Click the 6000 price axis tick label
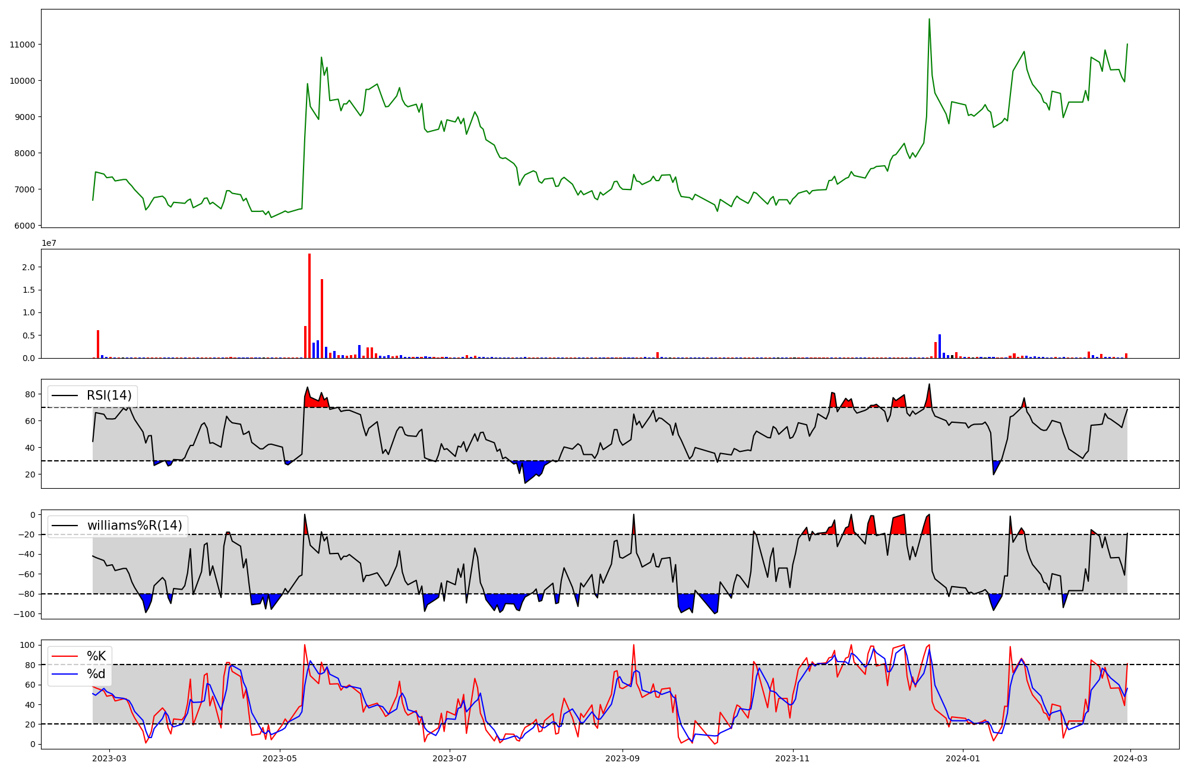The width and height of the screenshot is (1188, 772). pyautogui.click(x=24, y=226)
